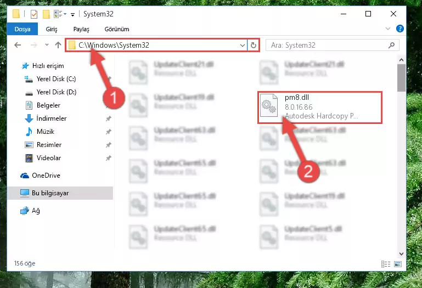422x288 pixels.
Task: Click the pin icon next to Videolar
Action: [109, 158]
